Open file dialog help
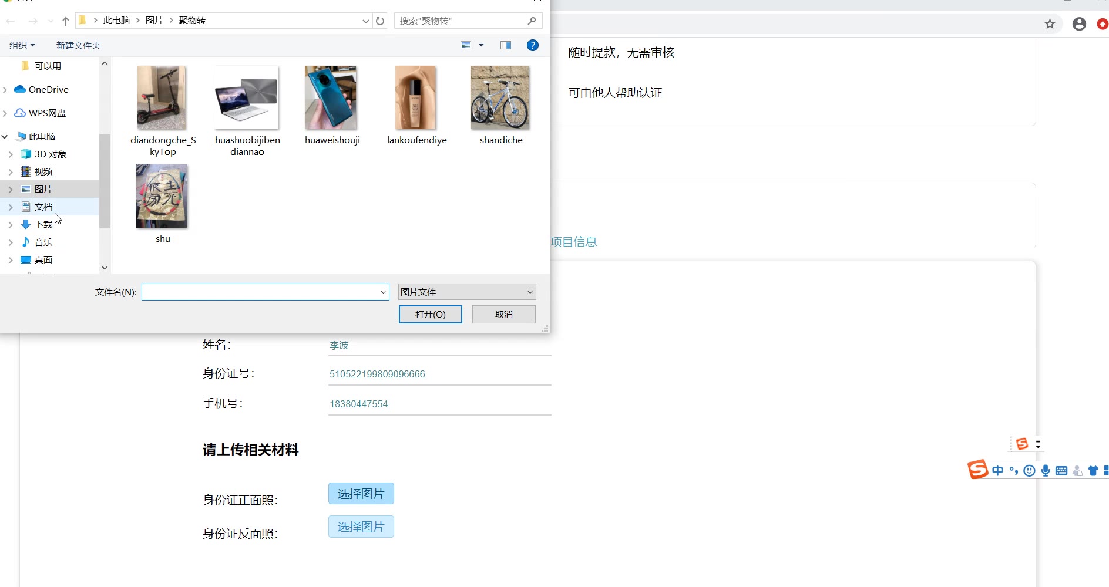The height and width of the screenshot is (587, 1109). (533, 45)
